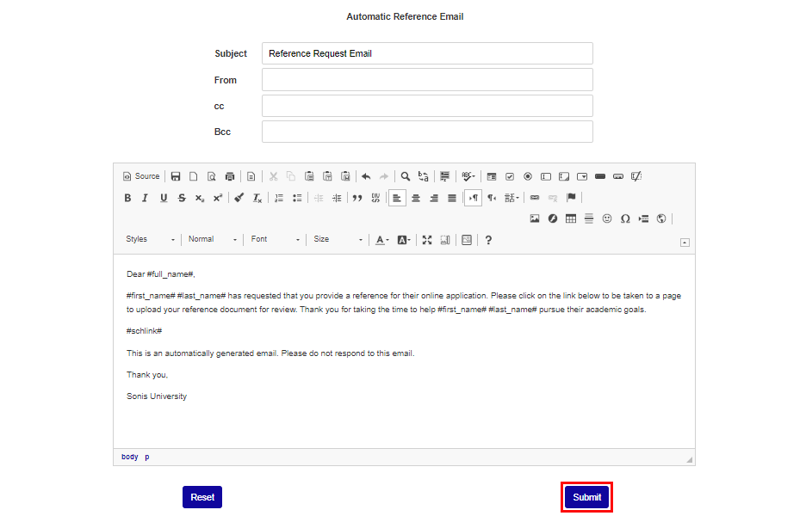
Task: Insert a Horizontal Line
Action: click(588, 218)
